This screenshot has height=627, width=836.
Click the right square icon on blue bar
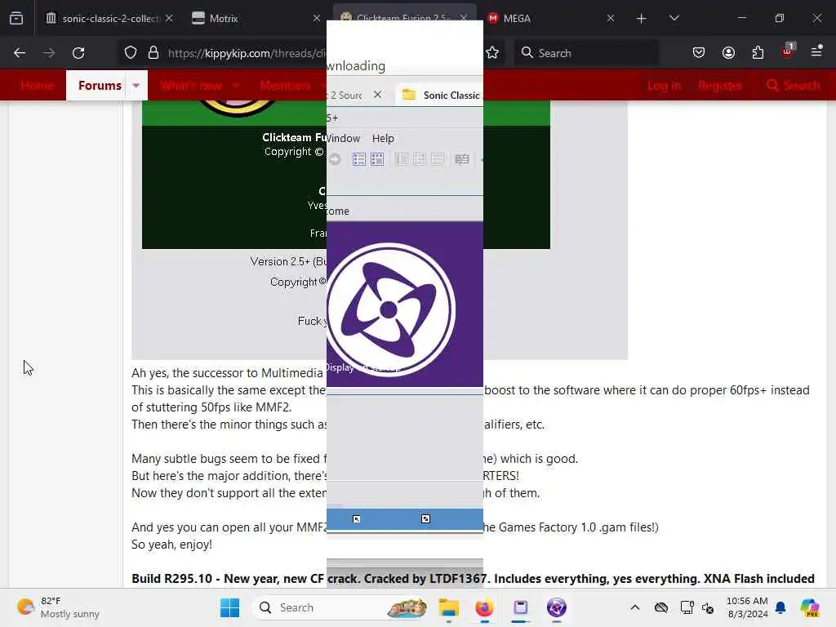[425, 518]
